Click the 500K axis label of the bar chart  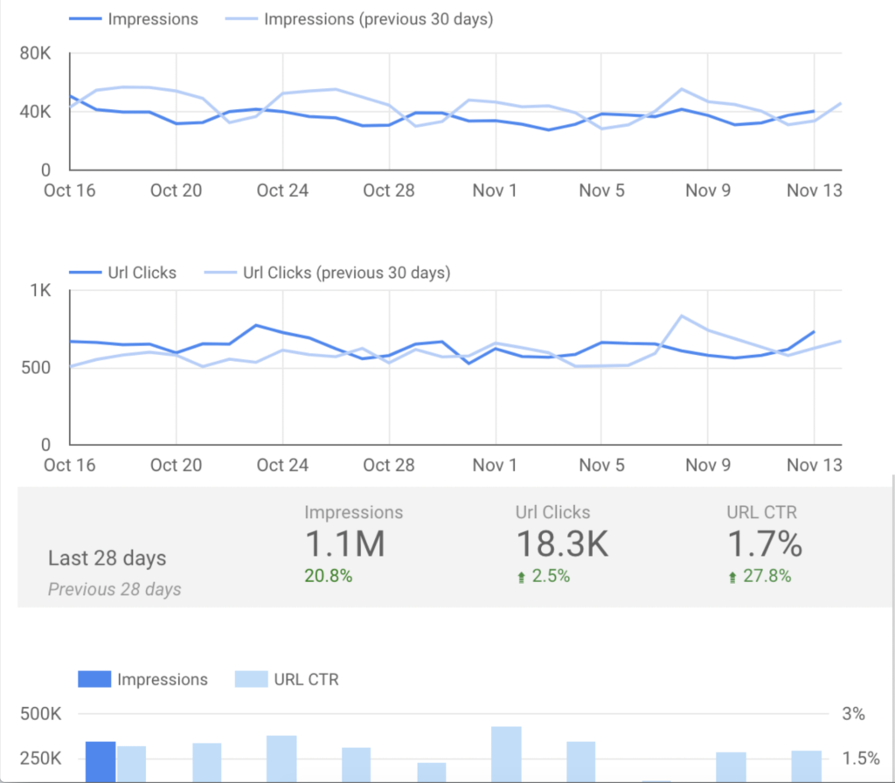click(x=40, y=714)
